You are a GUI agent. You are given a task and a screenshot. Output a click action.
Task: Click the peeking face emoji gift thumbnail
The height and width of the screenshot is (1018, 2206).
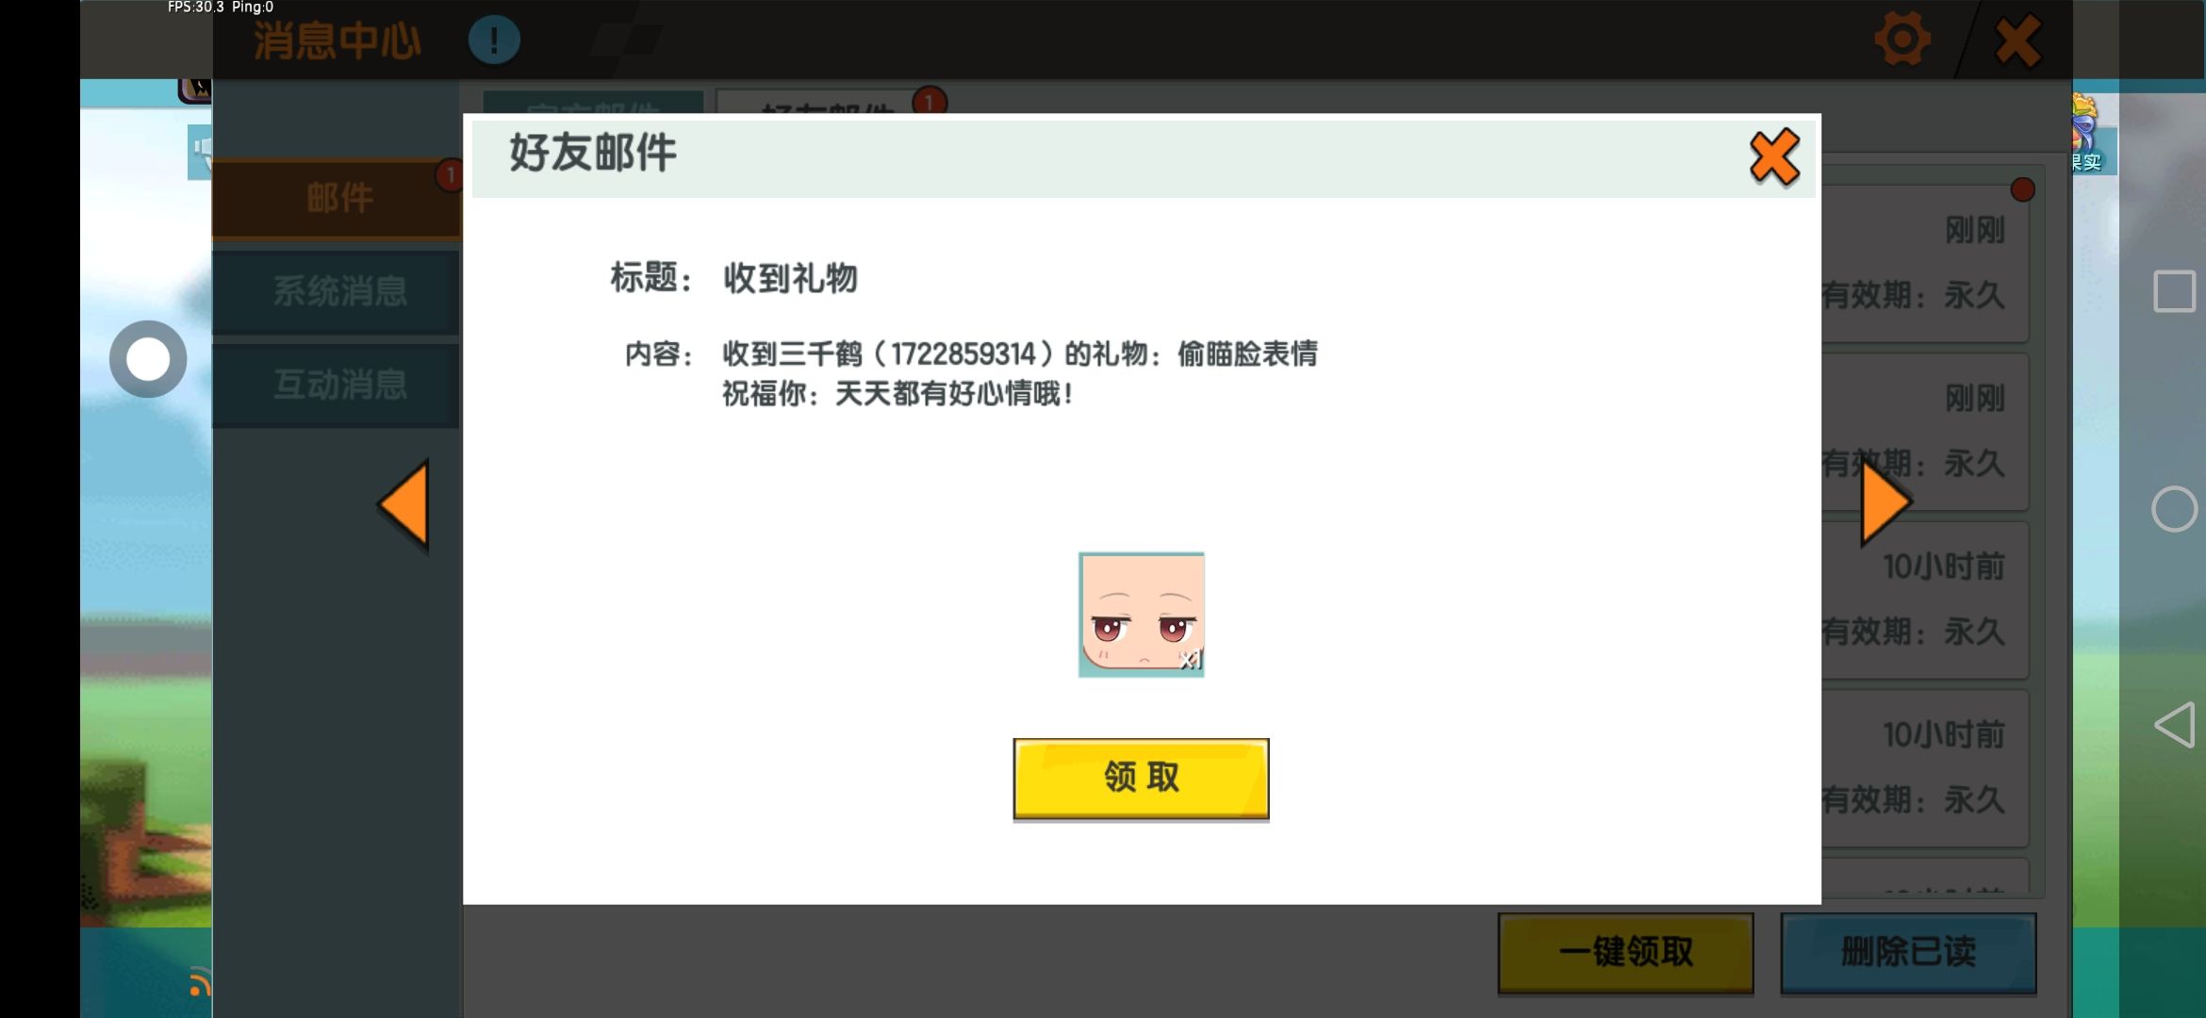[1141, 615]
